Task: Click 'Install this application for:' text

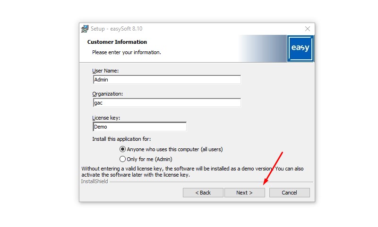Action: click(x=121, y=139)
